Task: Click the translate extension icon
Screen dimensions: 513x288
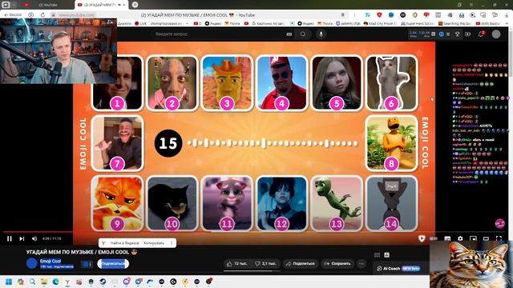Action: (368, 15)
